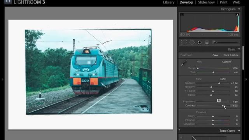The width and height of the screenshot is (249, 140).
Task: Switch to the Library module
Action: (x=168, y=2)
